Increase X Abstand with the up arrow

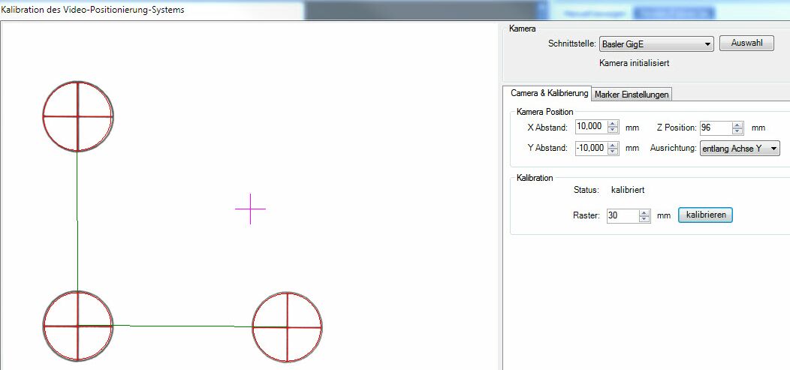(x=613, y=125)
